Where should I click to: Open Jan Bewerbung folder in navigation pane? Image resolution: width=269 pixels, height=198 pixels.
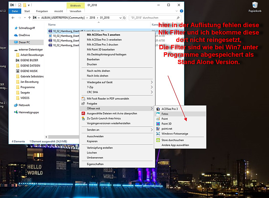[x=29, y=82]
